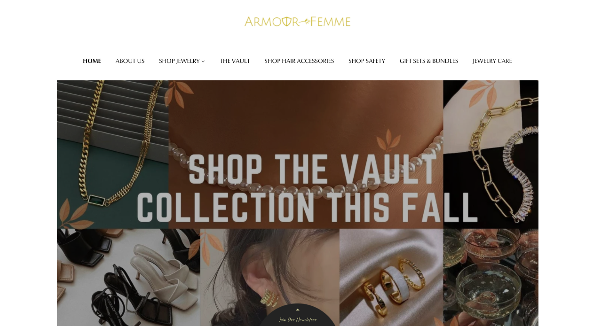
Task: Expand the Shop Jewelry dropdown chevron
Action: tap(203, 61)
